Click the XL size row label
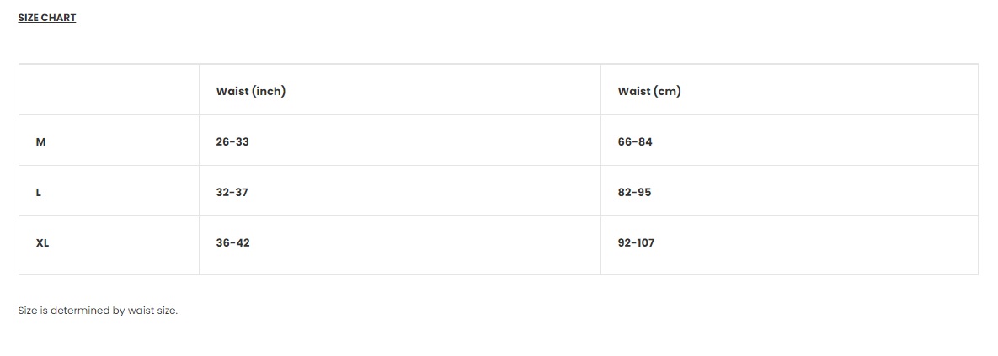This screenshot has height=356, width=998. [43, 242]
